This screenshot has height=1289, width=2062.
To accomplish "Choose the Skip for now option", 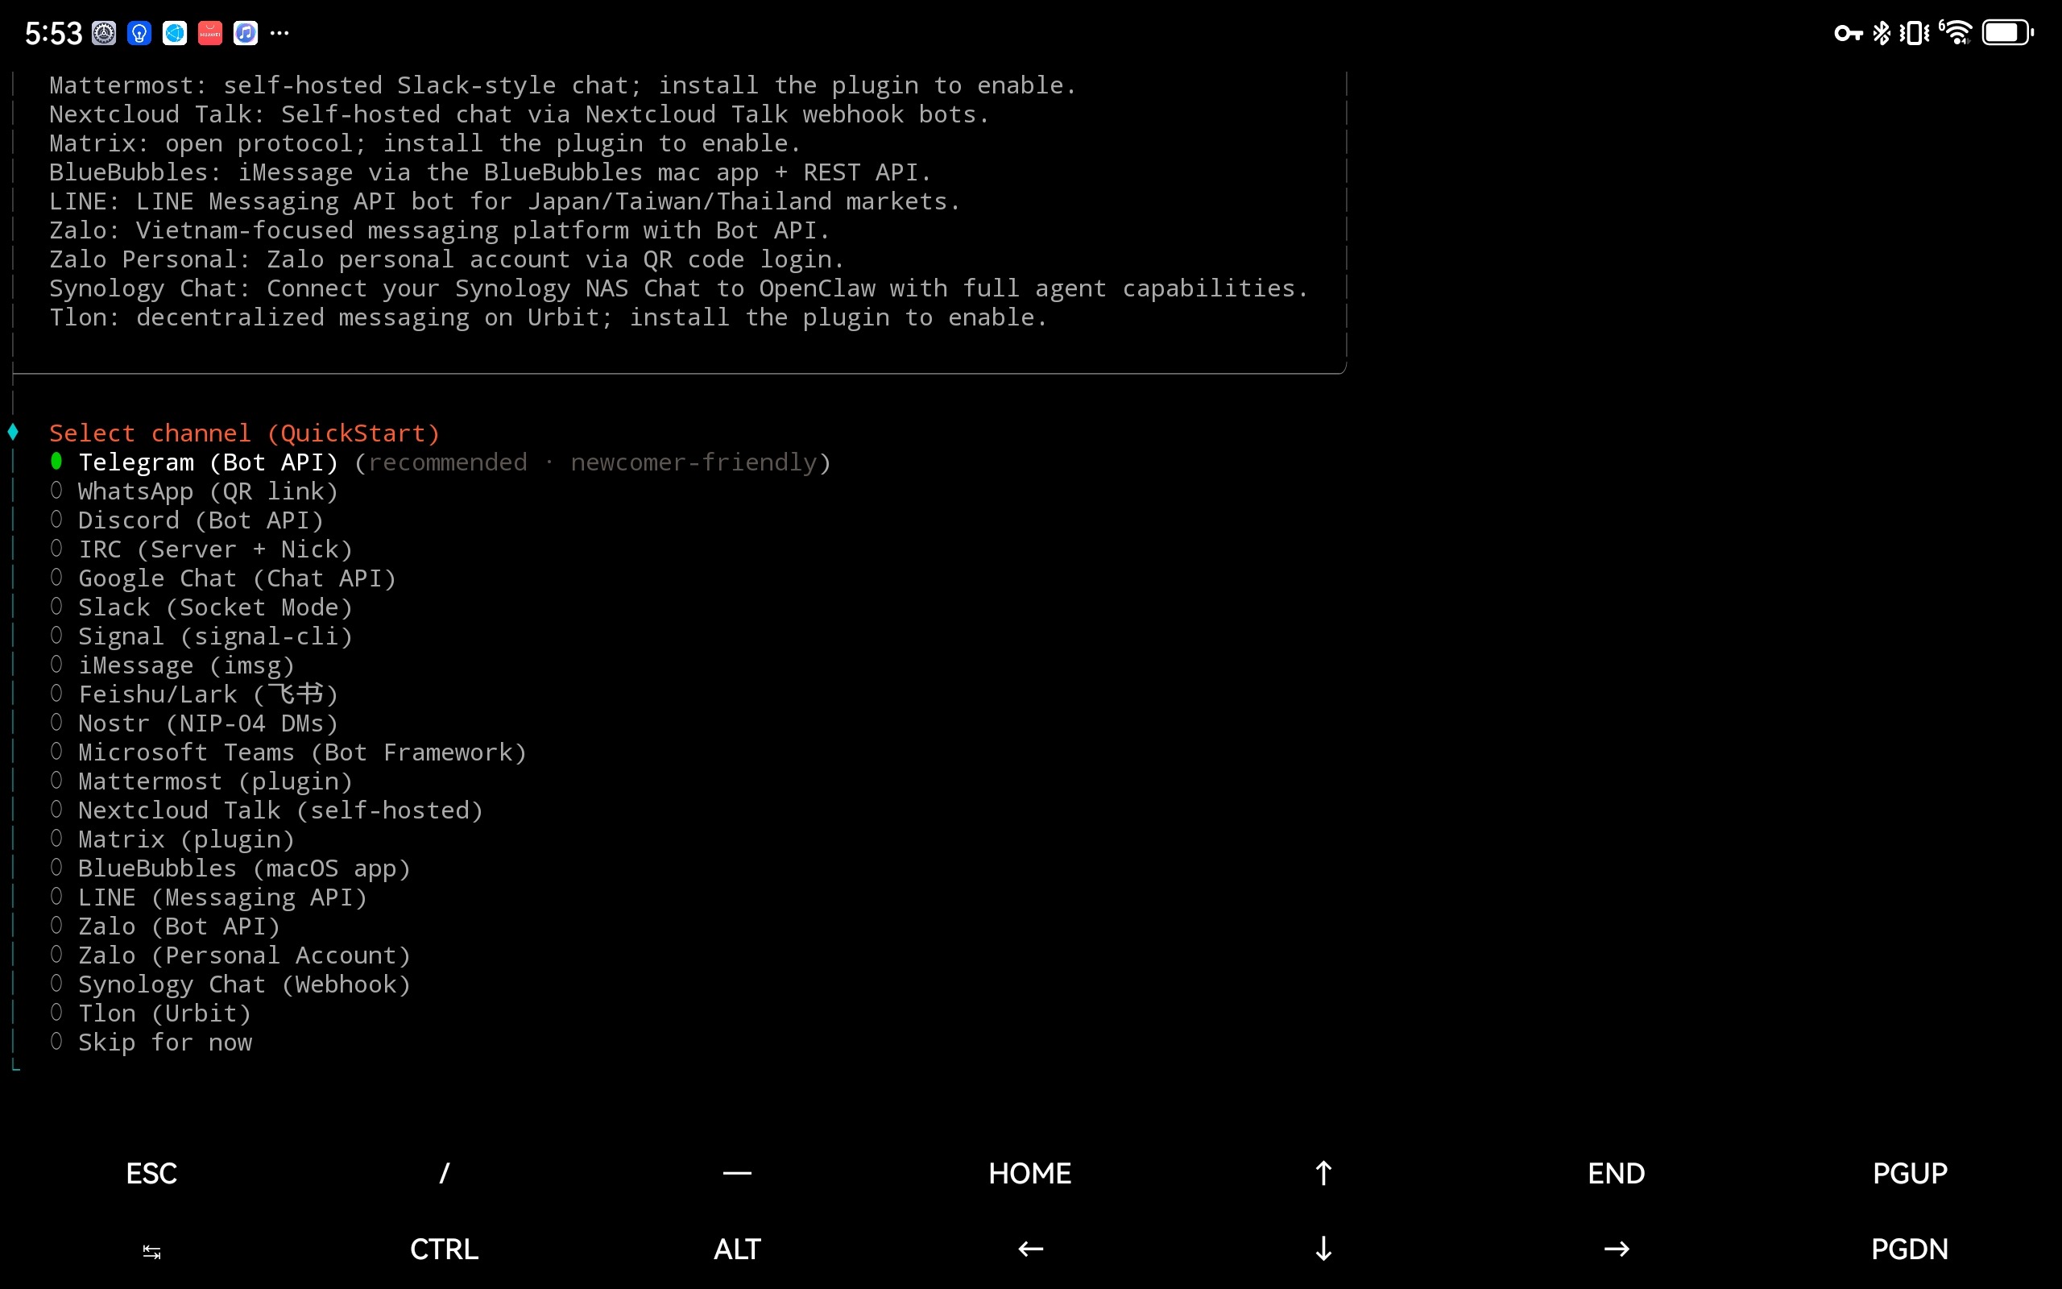I will pos(151,1042).
